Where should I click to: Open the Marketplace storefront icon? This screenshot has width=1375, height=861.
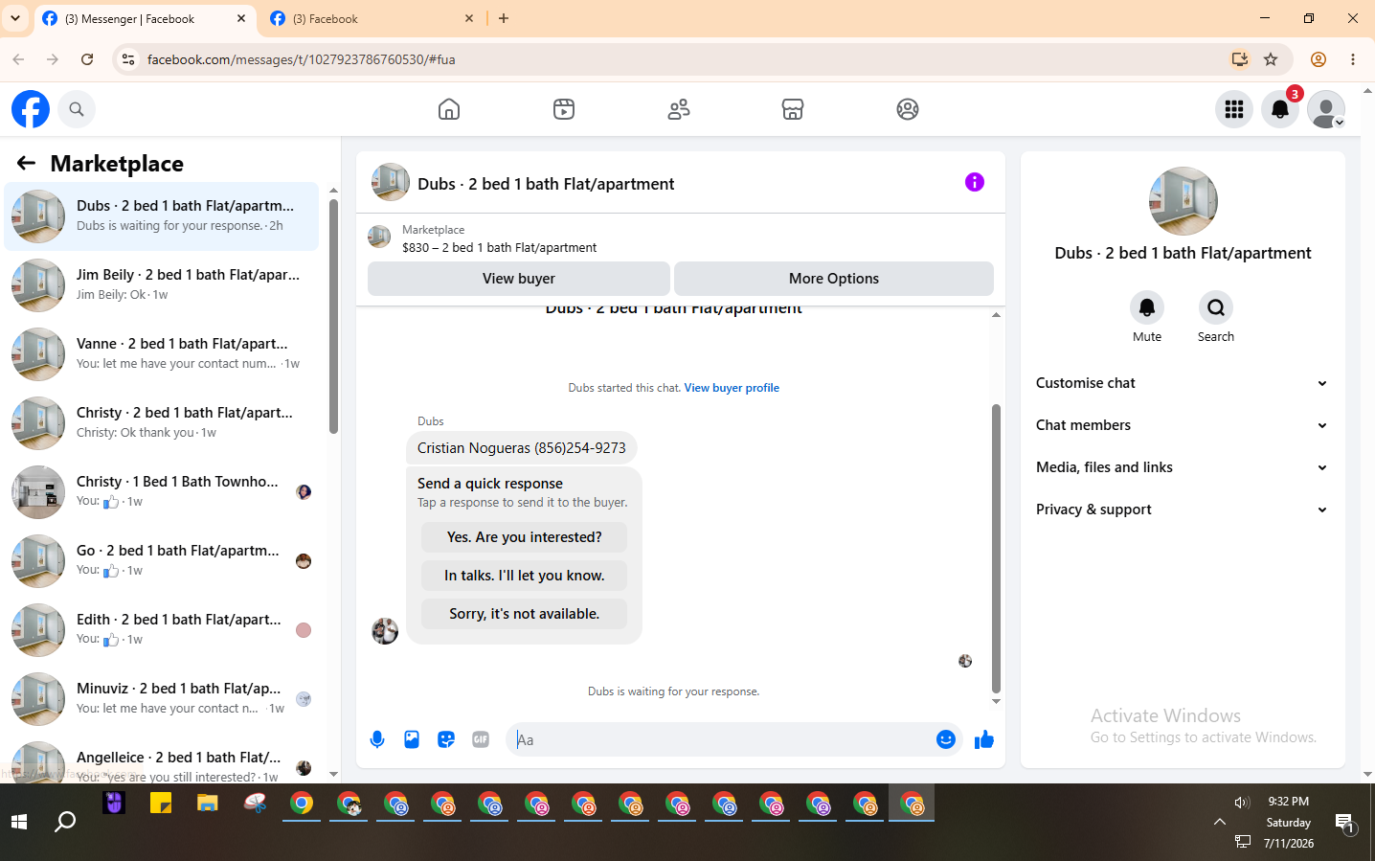pyautogui.click(x=793, y=109)
